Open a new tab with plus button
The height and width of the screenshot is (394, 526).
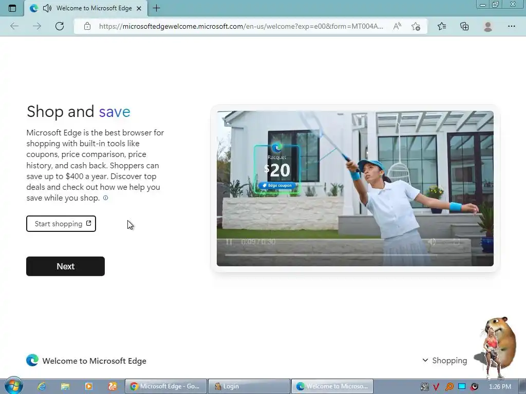point(156,8)
